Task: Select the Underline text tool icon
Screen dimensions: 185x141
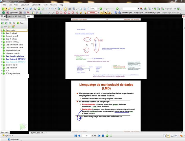Action: tap(40, 12)
